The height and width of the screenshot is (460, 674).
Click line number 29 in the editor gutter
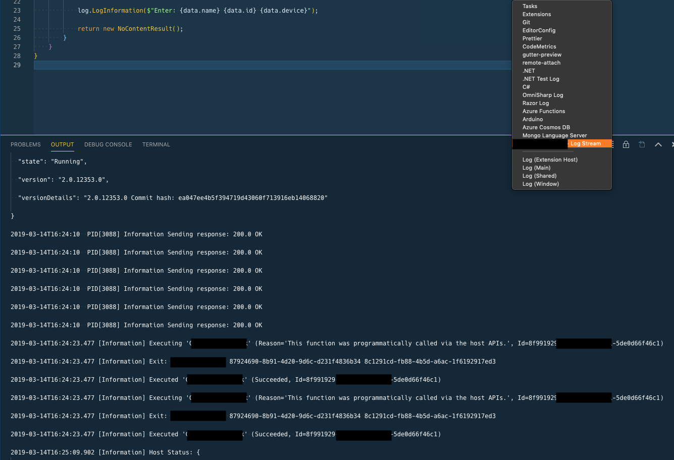click(x=17, y=65)
